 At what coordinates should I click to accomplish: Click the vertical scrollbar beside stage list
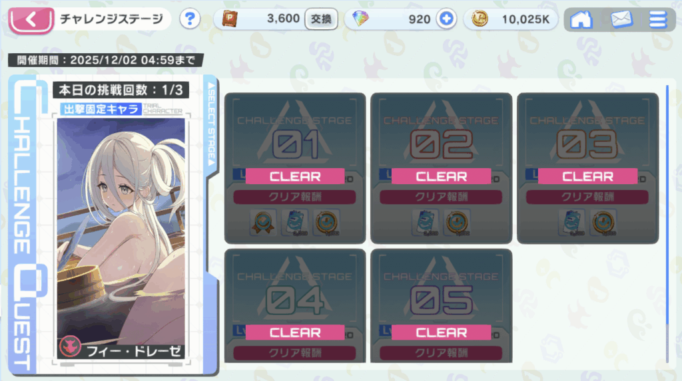coord(667,223)
